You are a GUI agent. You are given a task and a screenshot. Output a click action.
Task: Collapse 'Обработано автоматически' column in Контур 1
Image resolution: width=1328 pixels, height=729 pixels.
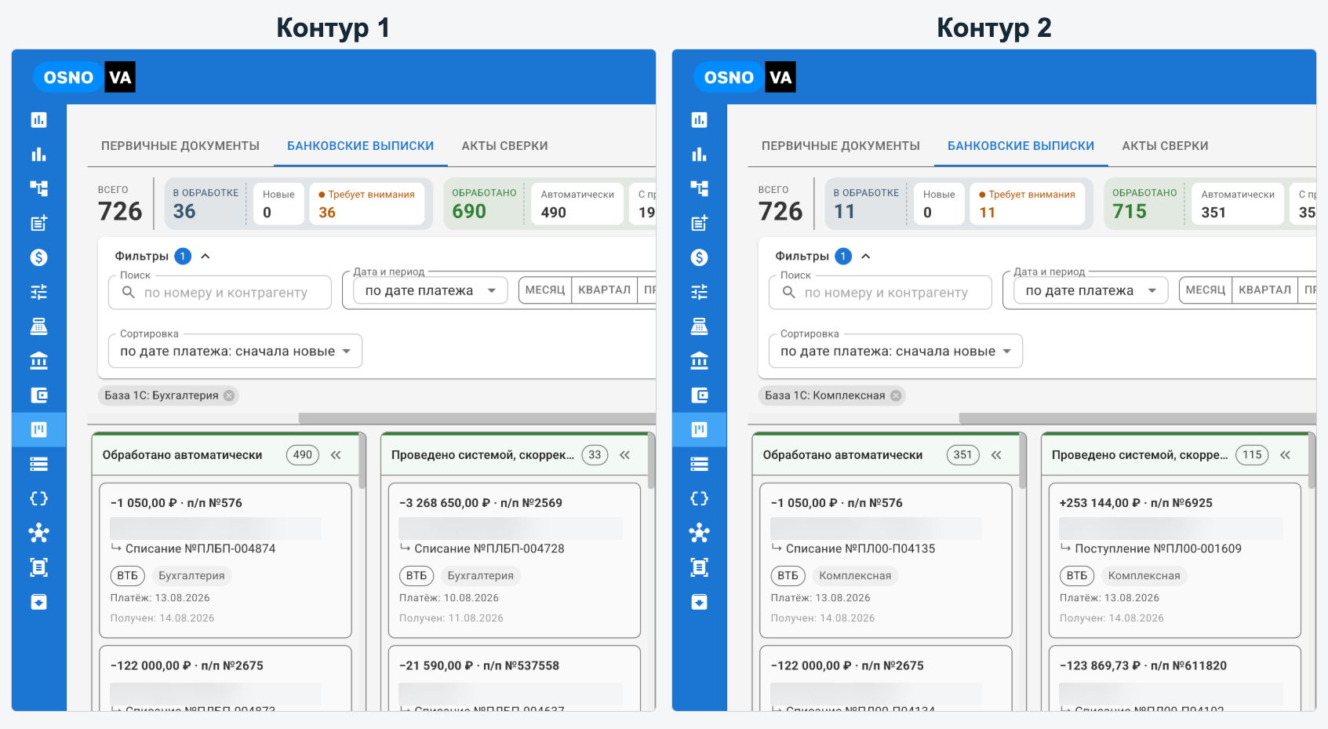coord(336,455)
